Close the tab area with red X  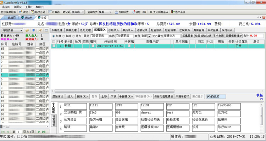pyautogui.click(x=264, y=17)
